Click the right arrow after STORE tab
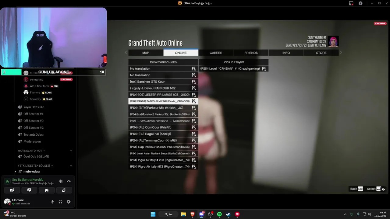This screenshot has width=390, height=219. point(341,53)
